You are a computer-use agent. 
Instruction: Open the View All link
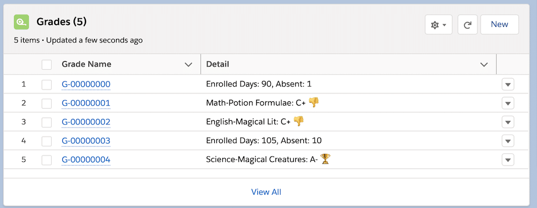(266, 192)
